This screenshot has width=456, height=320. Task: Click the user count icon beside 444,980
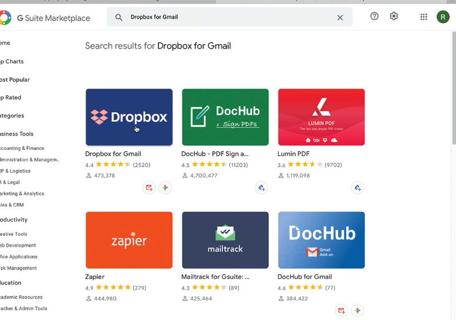[x=89, y=299]
